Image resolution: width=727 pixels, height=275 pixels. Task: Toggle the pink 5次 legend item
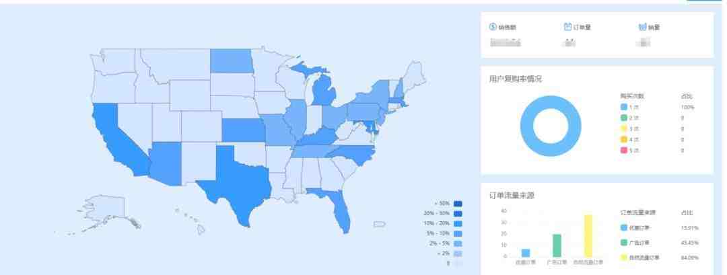click(x=629, y=151)
